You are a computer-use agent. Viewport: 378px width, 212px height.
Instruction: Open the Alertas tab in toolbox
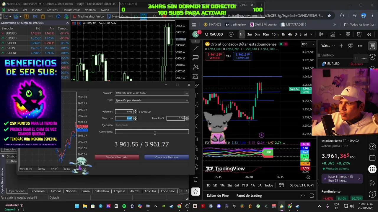[x=135, y=191]
